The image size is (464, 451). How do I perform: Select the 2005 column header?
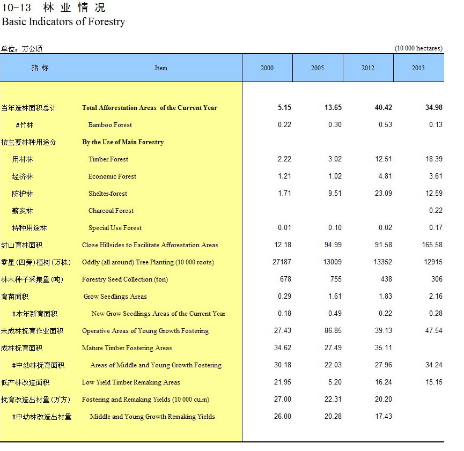point(317,68)
